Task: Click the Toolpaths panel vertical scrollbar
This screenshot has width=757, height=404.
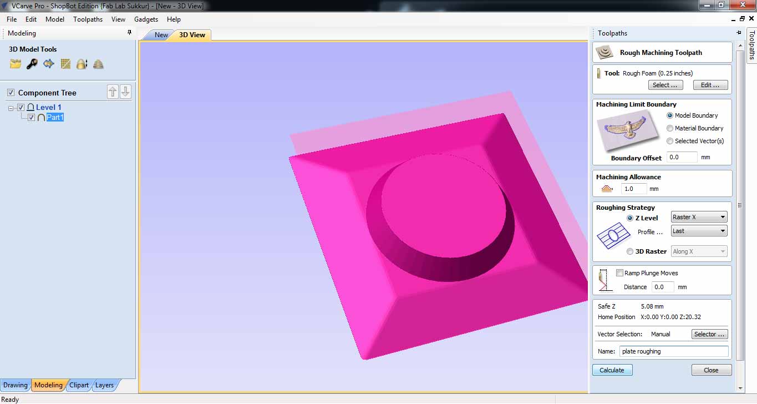Action: click(x=740, y=204)
